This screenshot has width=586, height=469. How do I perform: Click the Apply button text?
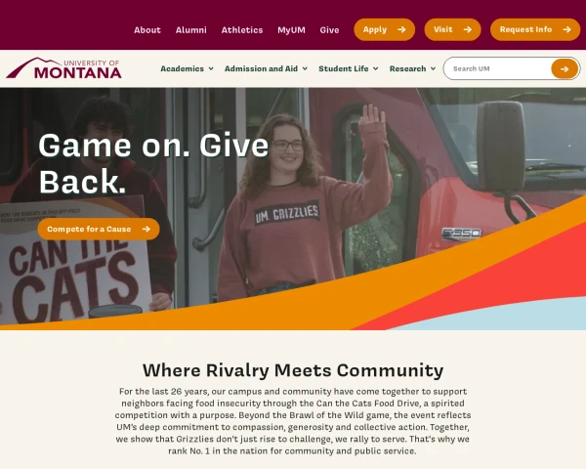(375, 29)
